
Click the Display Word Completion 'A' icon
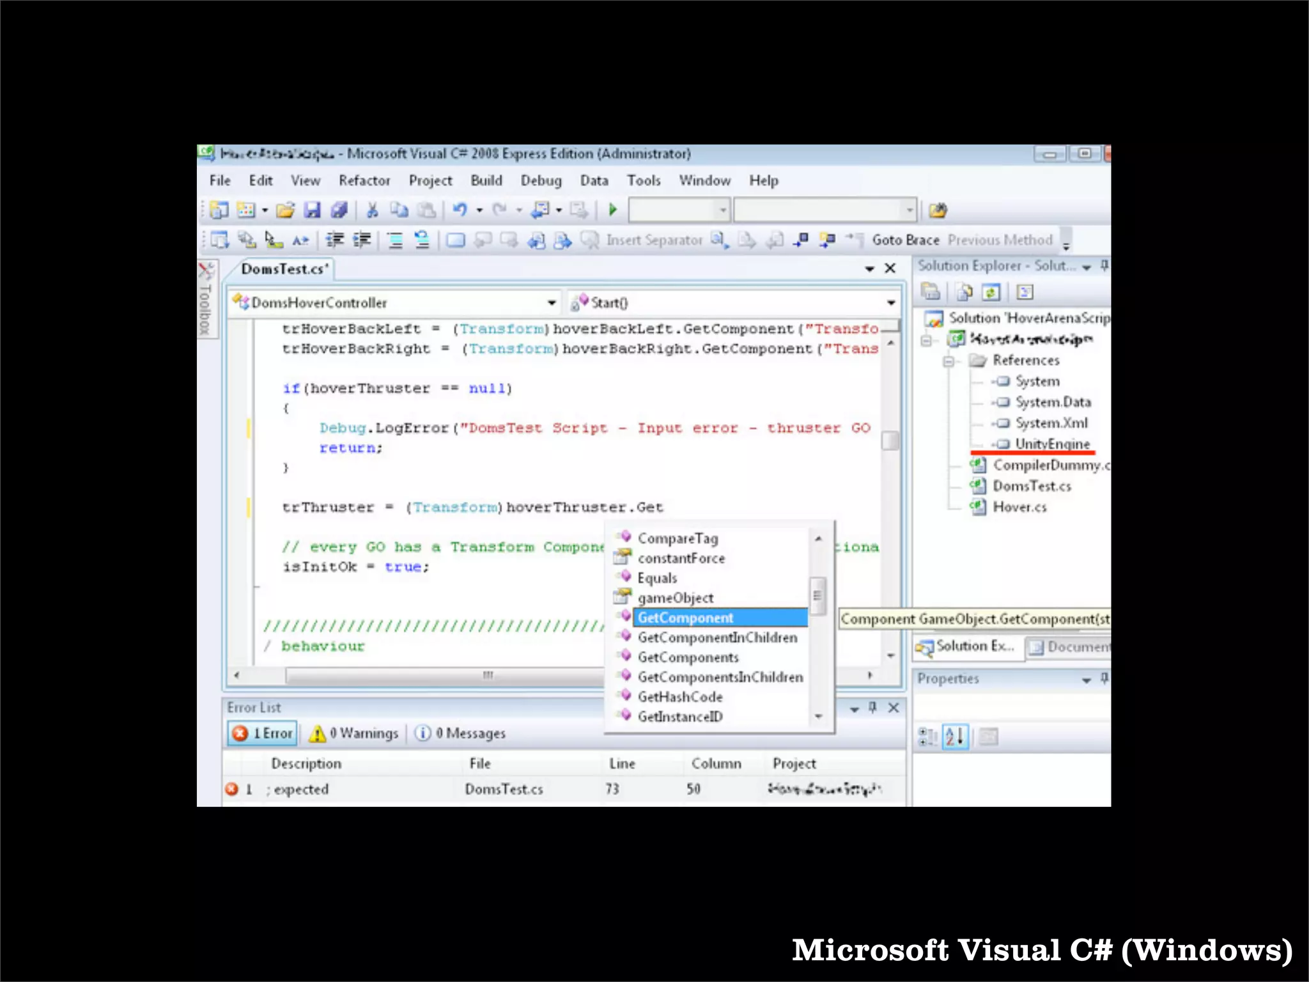point(300,240)
